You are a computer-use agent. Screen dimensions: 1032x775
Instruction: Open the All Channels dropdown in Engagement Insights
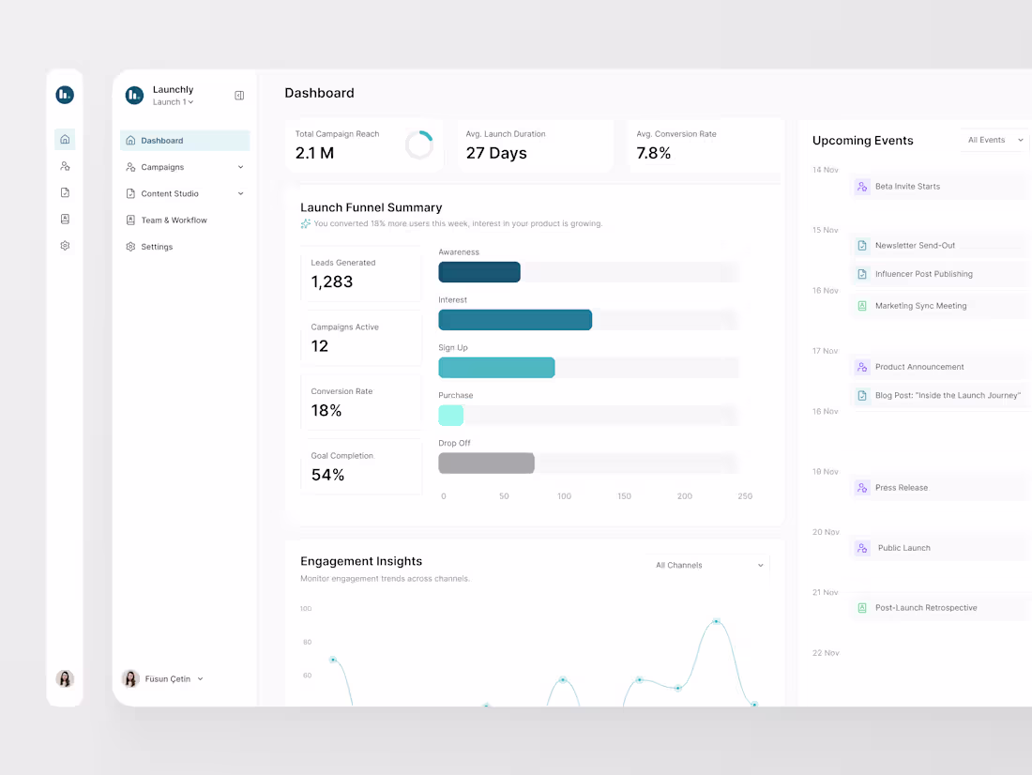pos(708,565)
